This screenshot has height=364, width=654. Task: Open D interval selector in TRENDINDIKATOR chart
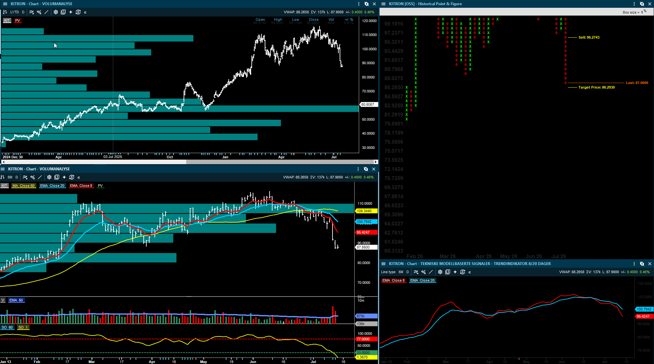click(407, 272)
